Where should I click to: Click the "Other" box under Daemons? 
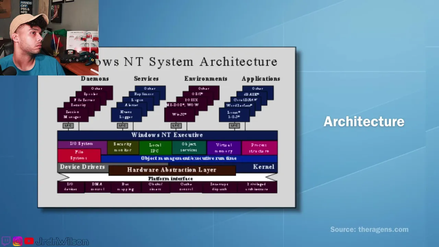coord(97,89)
